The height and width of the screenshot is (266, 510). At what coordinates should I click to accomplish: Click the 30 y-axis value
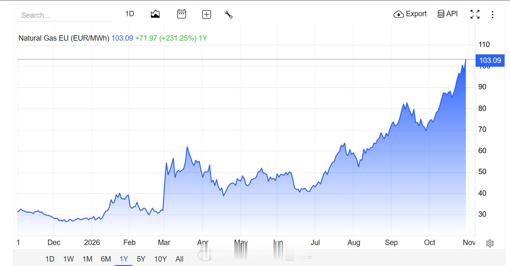482,214
